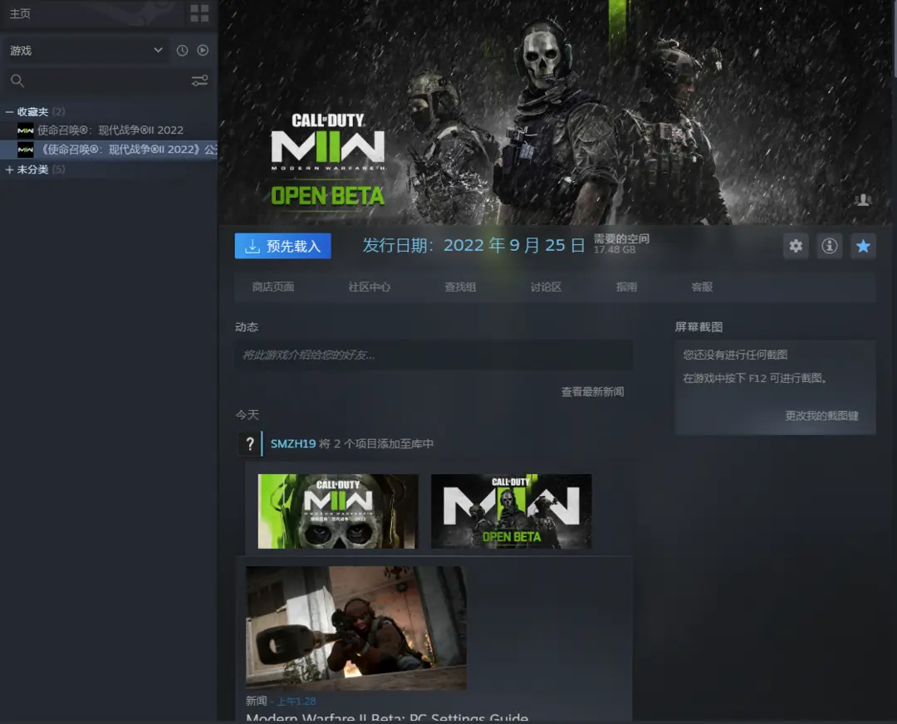
Task: Click the recent activity clock icon
Action: click(182, 51)
